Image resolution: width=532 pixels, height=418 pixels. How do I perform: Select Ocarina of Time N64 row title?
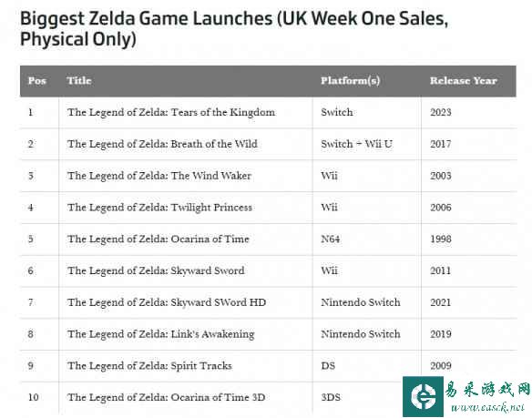click(159, 239)
